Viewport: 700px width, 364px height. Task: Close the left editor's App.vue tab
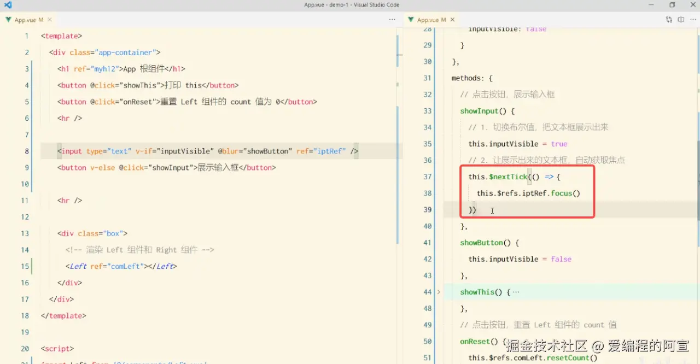point(50,20)
